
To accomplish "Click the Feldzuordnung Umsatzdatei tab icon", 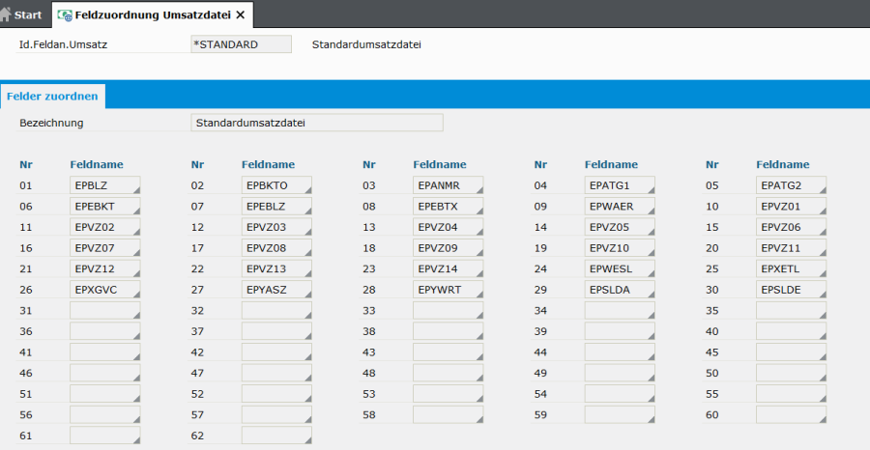I will click(66, 15).
